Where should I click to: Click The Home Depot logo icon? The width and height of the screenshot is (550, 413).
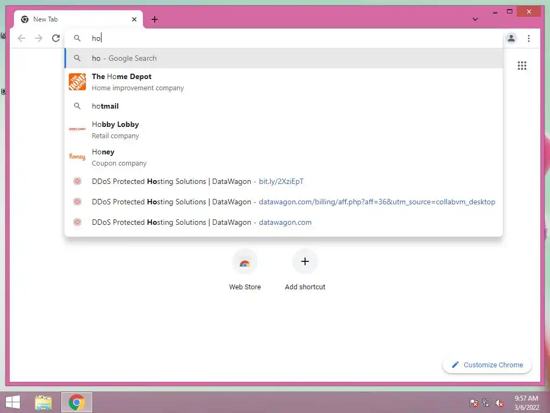(77, 82)
